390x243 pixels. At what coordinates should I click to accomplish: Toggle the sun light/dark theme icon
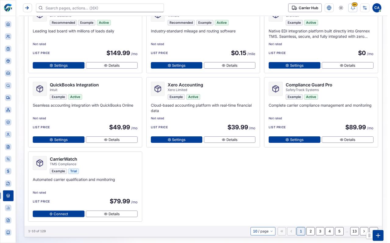click(341, 8)
